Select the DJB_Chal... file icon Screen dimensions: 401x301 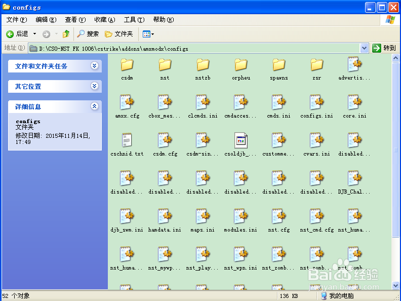[354, 178]
